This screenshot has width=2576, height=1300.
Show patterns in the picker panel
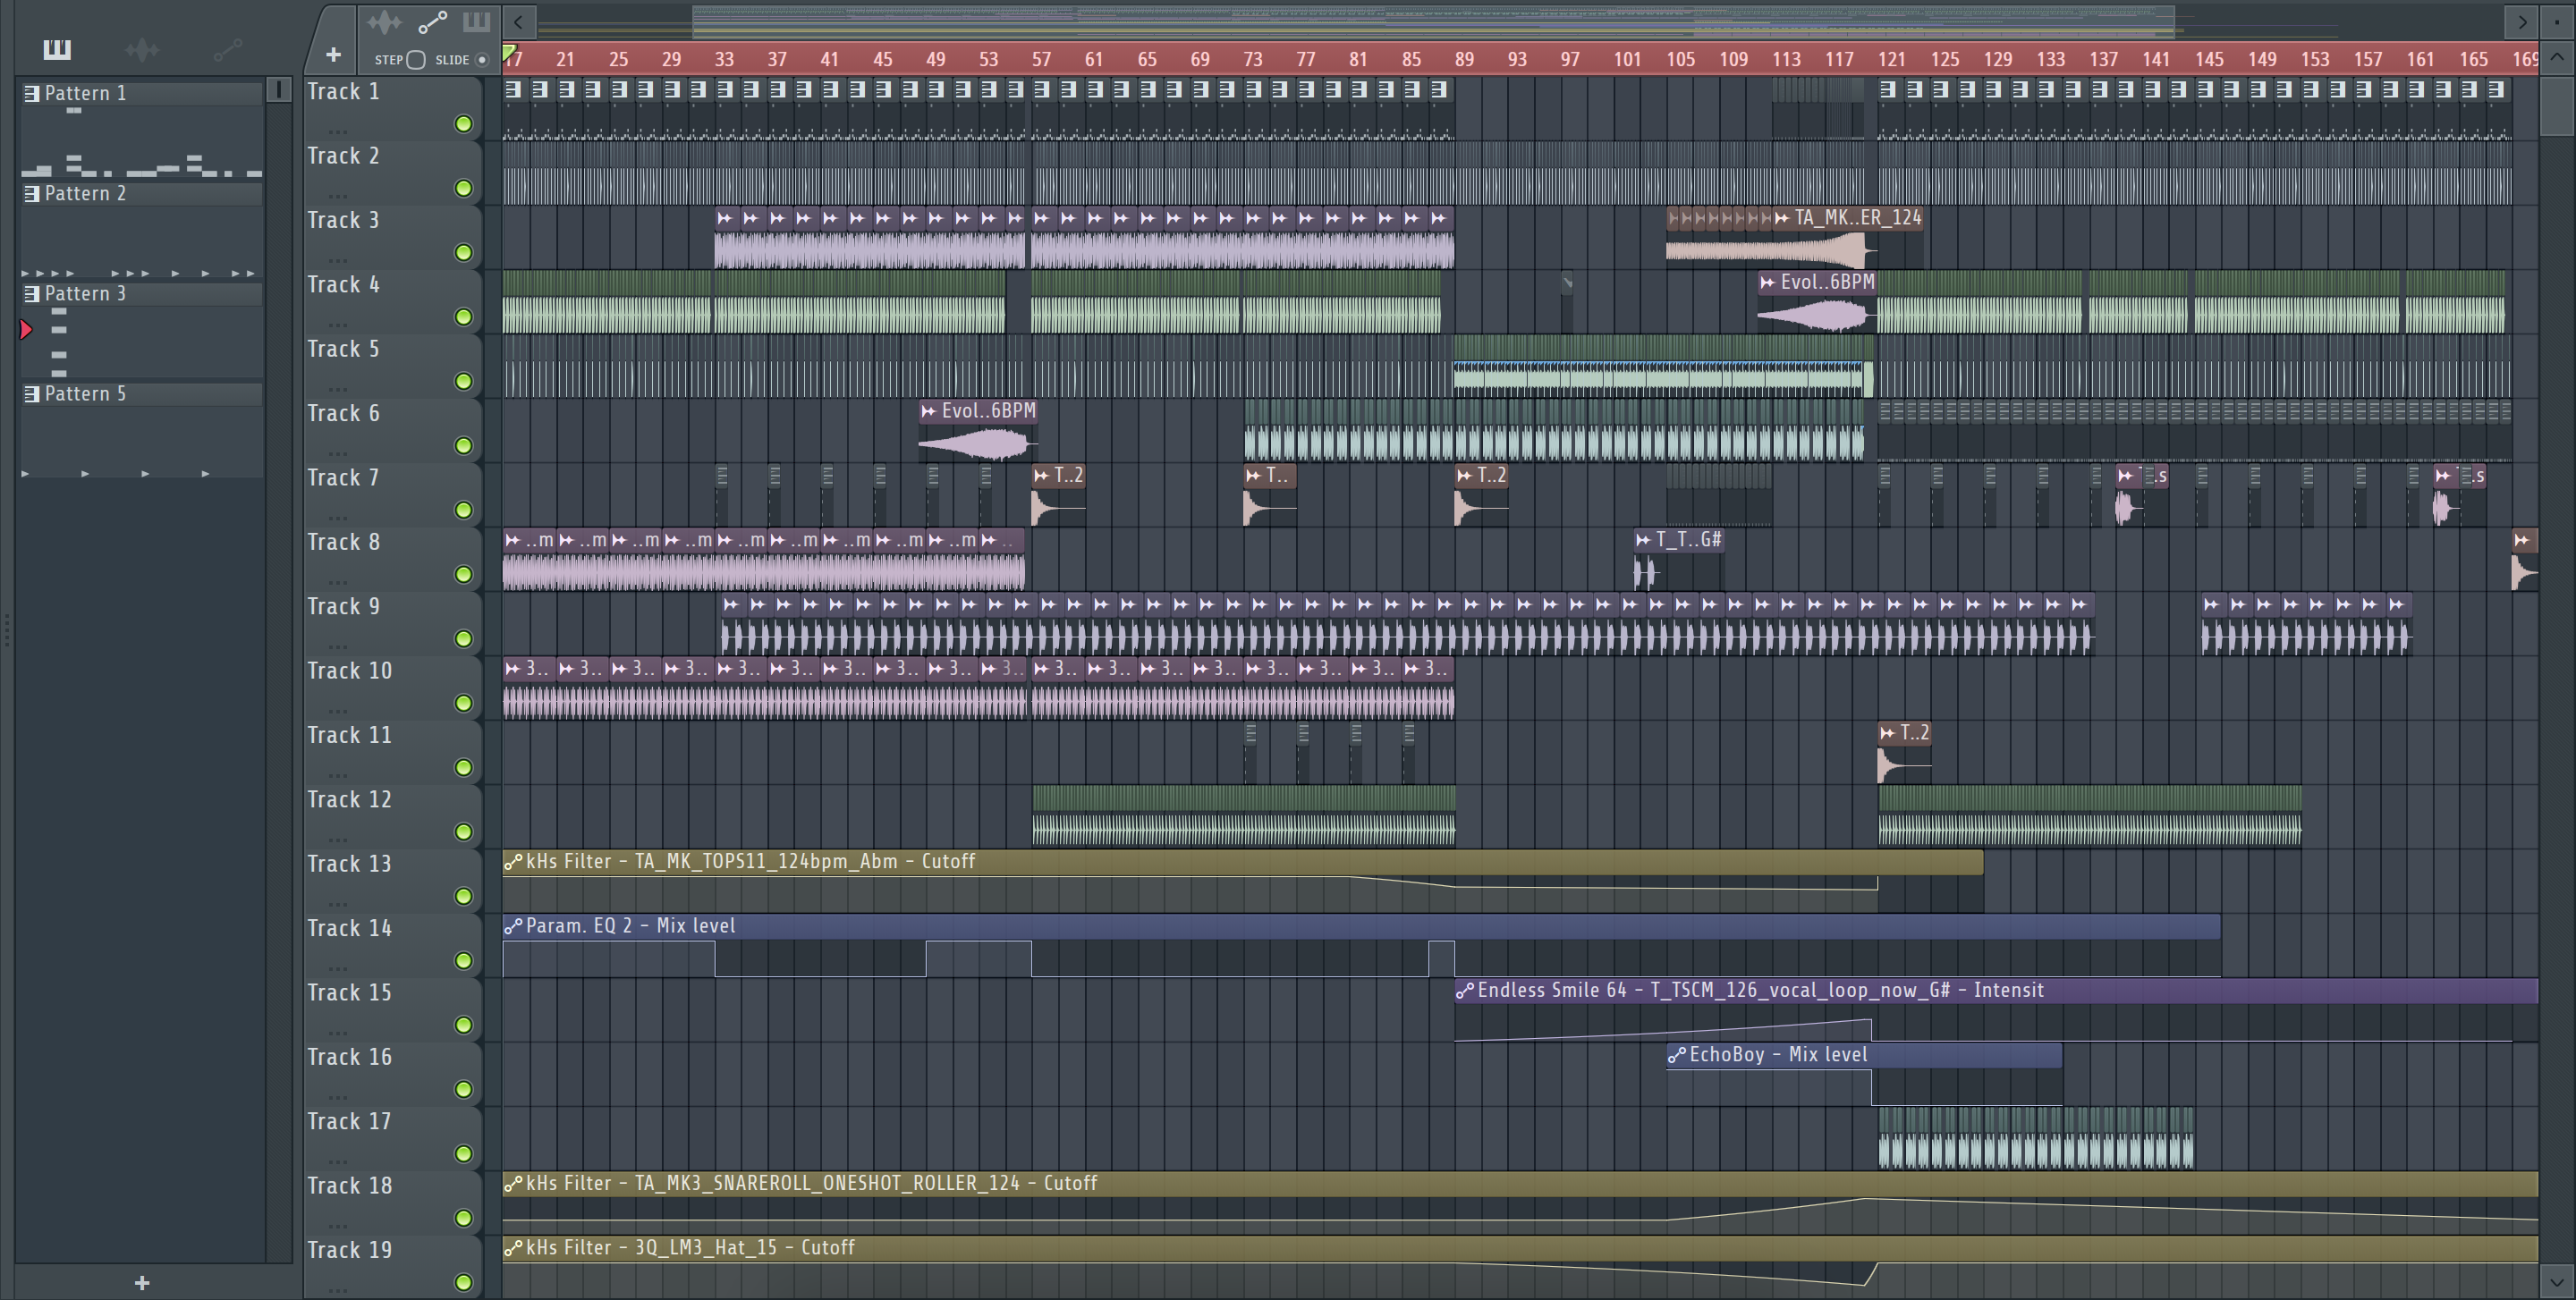[57, 49]
